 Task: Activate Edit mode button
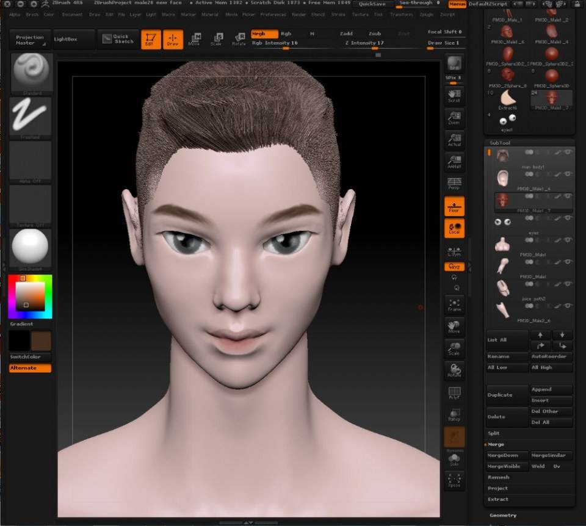[x=151, y=39]
